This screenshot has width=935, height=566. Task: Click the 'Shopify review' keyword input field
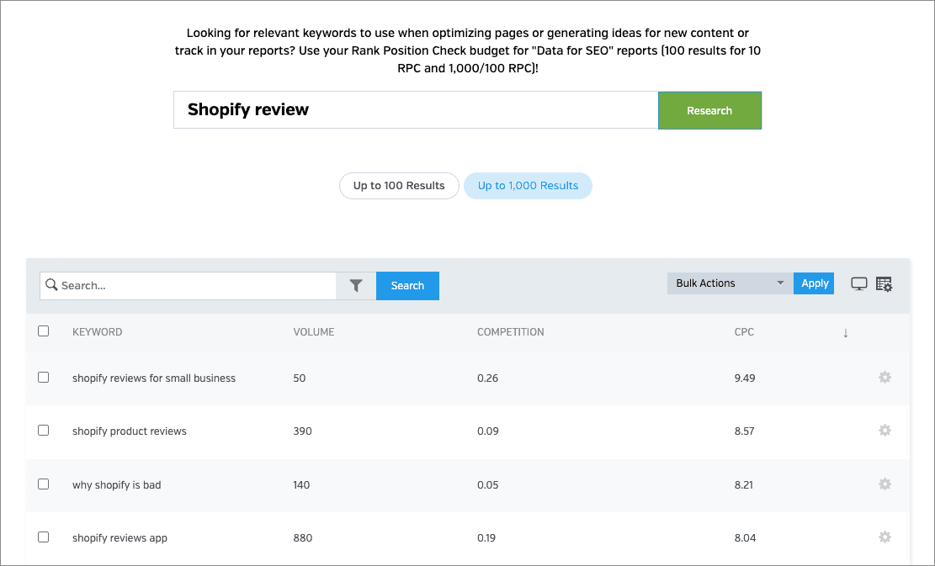click(x=415, y=109)
